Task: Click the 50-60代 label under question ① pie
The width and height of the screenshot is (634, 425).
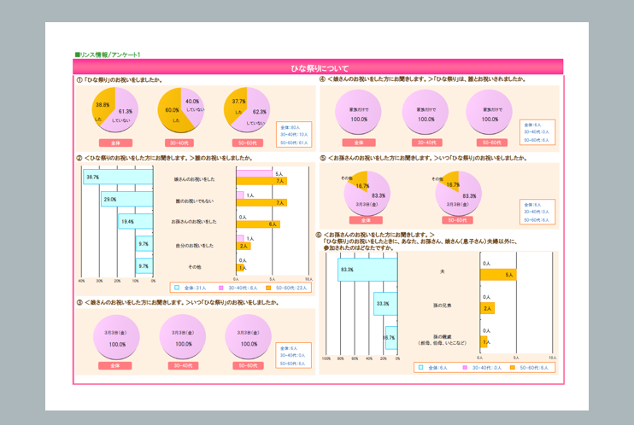Action: pos(248,143)
